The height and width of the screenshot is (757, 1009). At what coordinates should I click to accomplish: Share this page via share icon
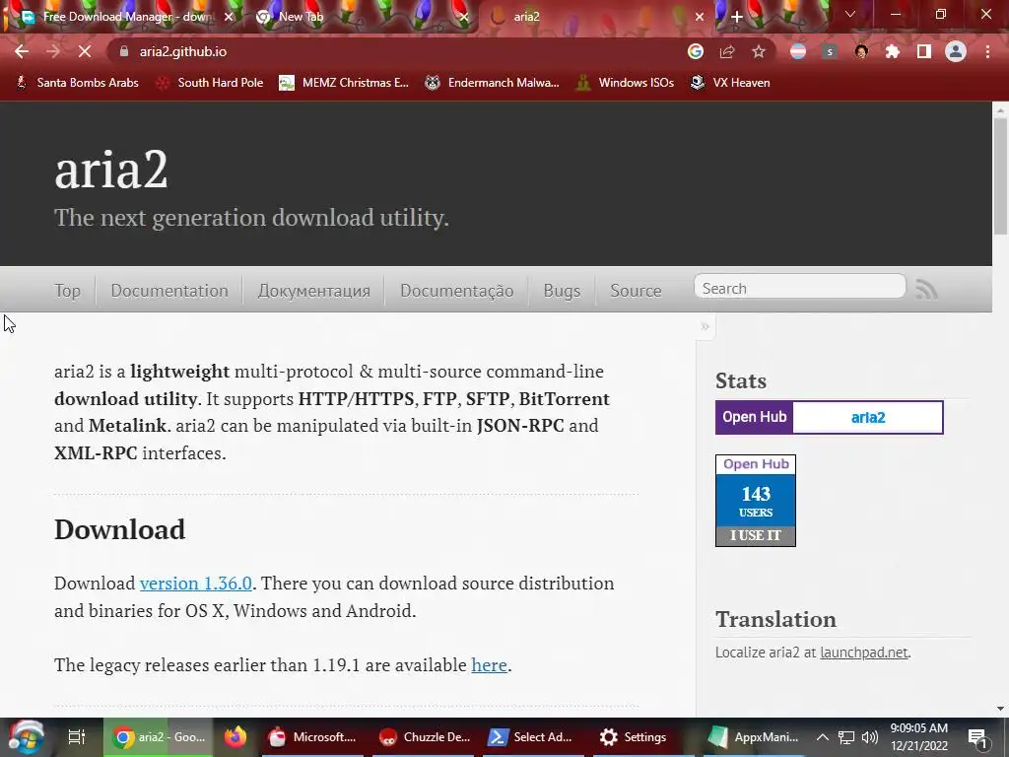(727, 51)
